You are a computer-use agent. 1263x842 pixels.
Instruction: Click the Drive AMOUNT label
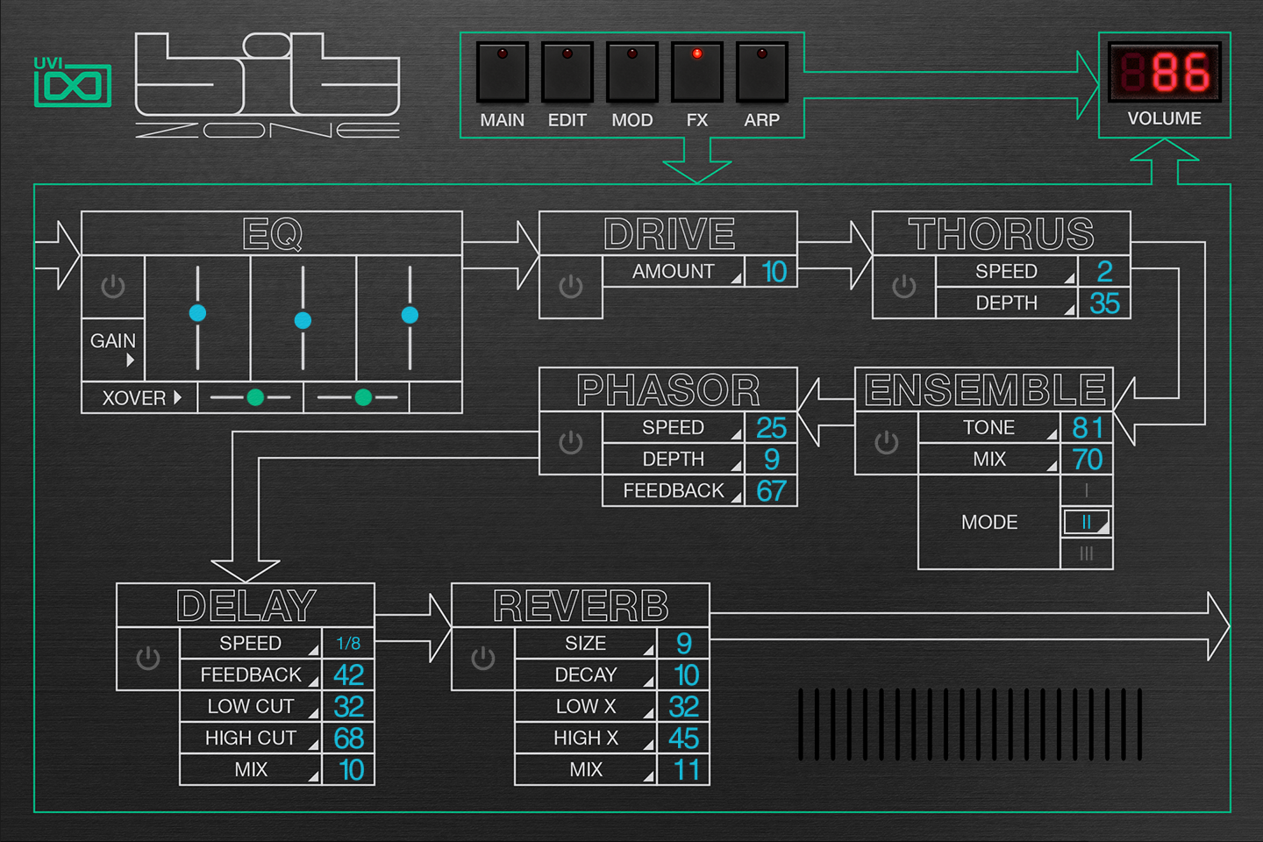pyautogui.click(x=674, y=272)
